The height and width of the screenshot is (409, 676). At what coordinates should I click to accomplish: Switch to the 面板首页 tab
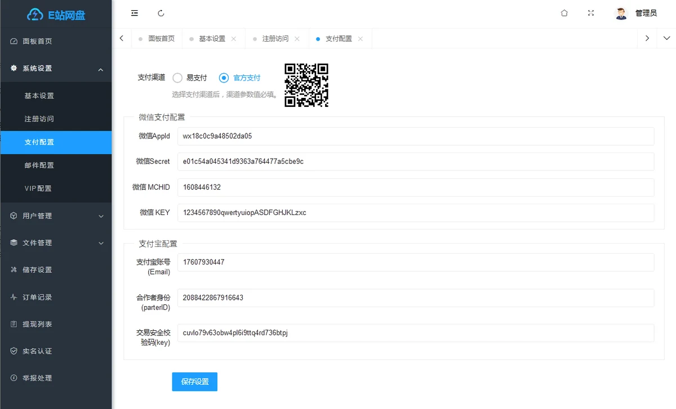click(x=161, y=39)
